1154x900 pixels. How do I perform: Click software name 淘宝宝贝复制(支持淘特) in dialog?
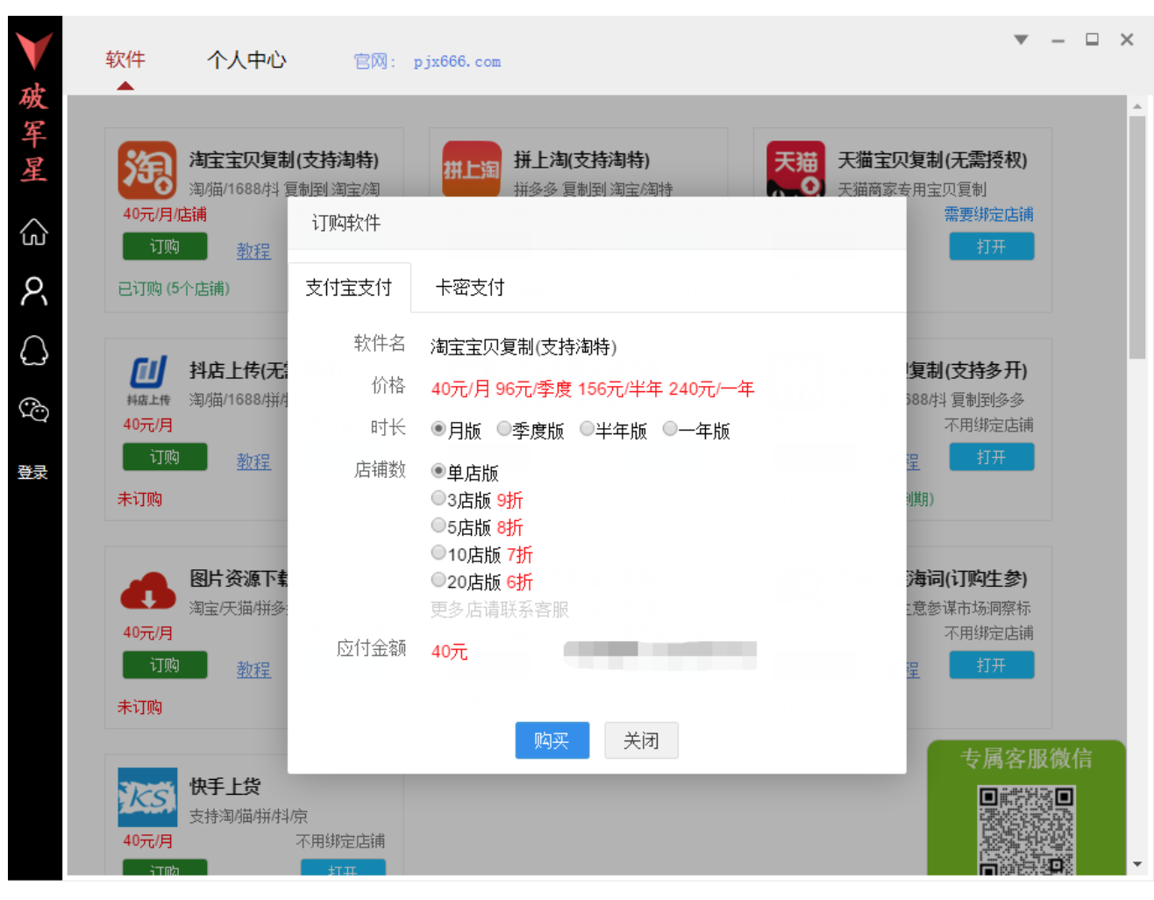coord(524,346)
